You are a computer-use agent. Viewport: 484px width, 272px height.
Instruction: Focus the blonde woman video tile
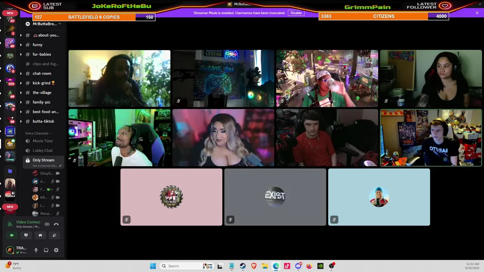pos(223,138)
